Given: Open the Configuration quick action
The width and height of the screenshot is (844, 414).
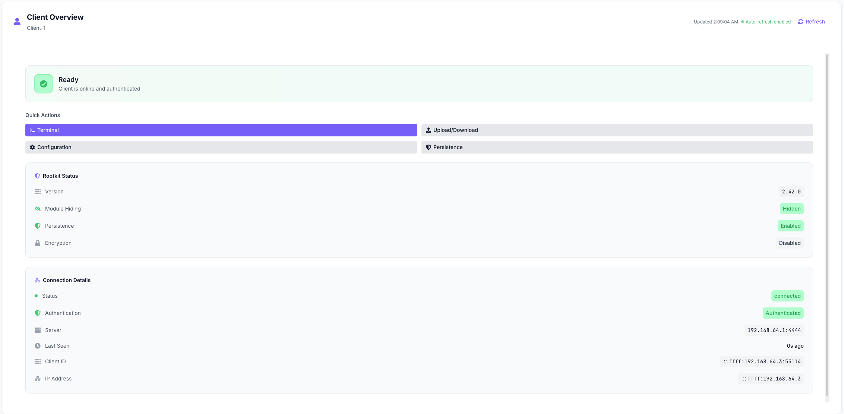Looking at the screenshot, I should click(x=221, y=147).
